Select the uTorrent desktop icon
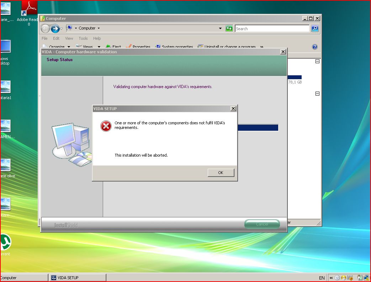The width and height of the screenshot is (371, 282). (x=5, y=245)
